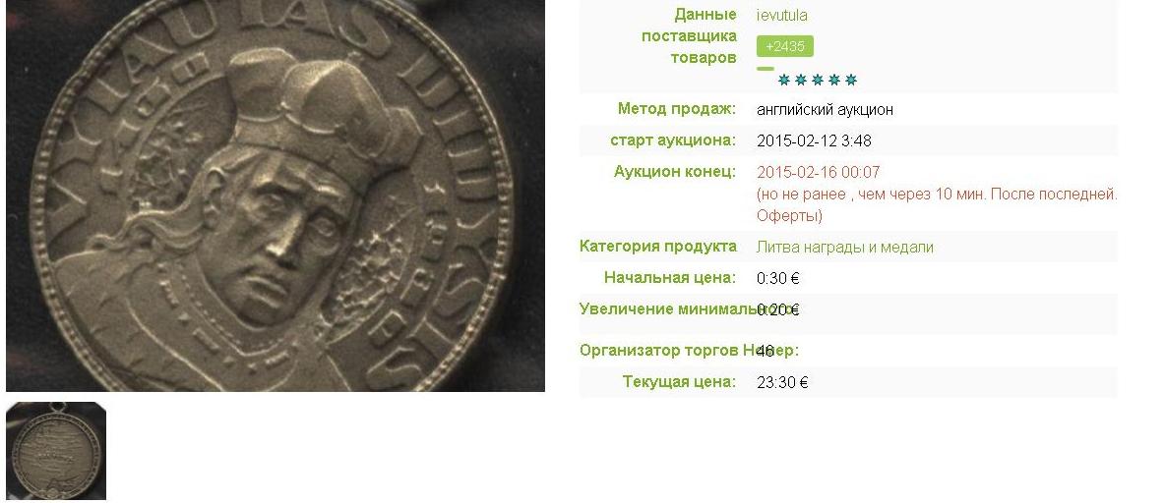Enlarge the large medal photo
This screenshot has height=503, width=1165.
click(x=276, y=196)
